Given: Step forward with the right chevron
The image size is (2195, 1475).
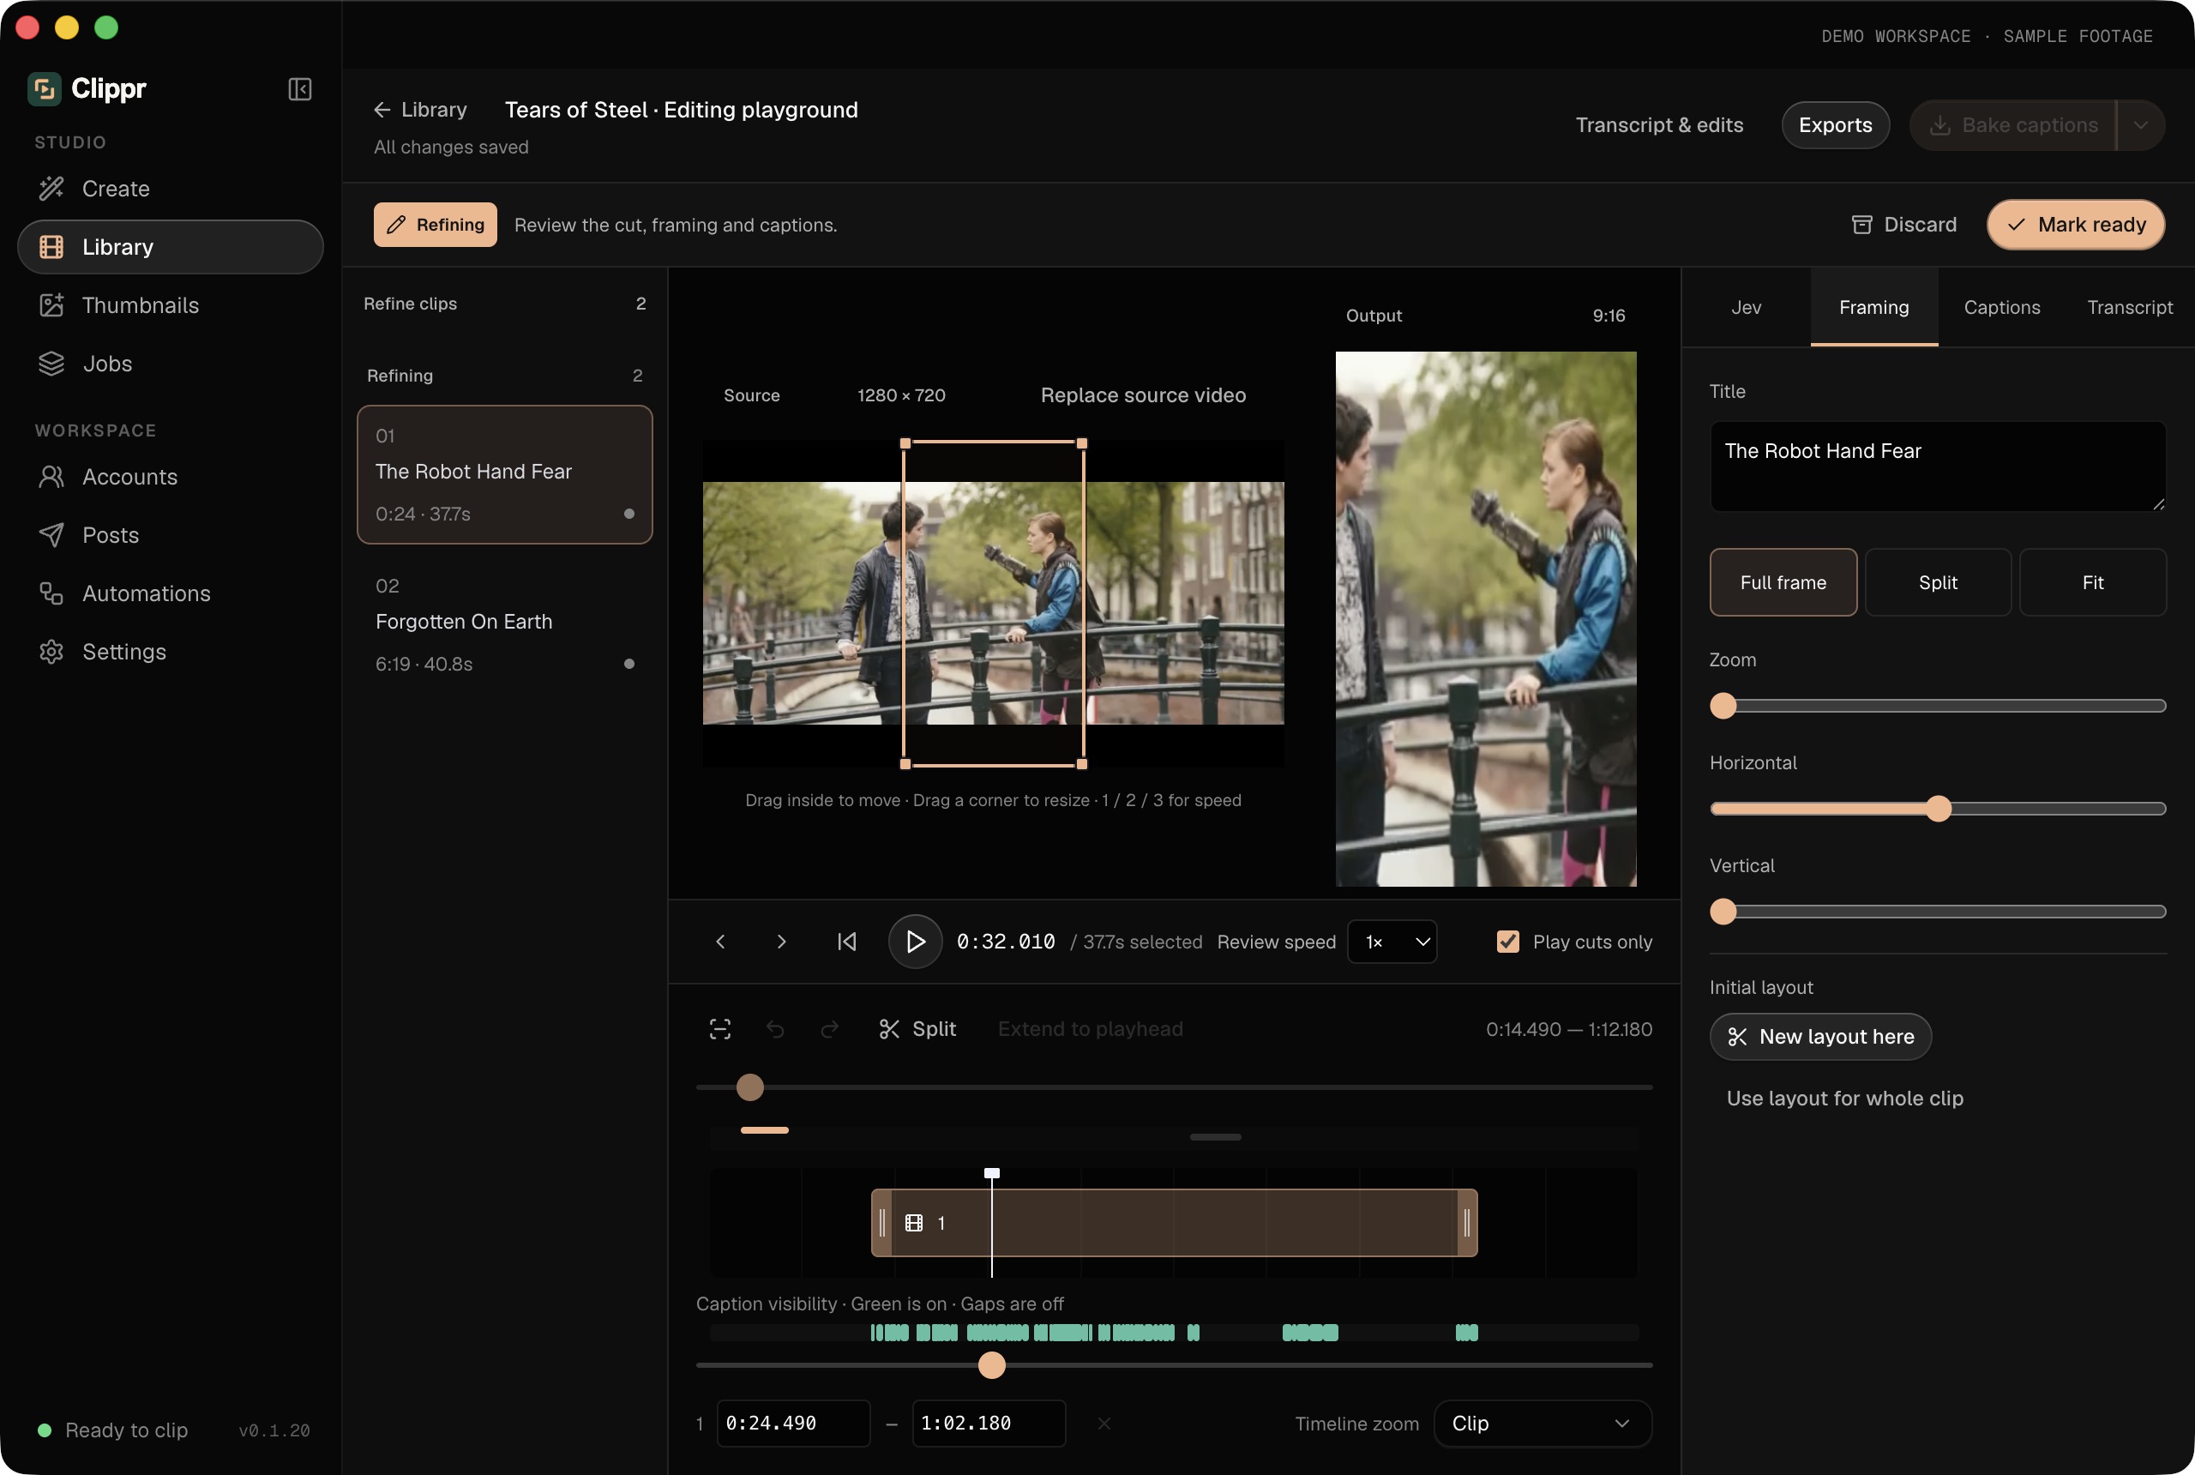Looking at the screenshot, I should tap(780, 942).
